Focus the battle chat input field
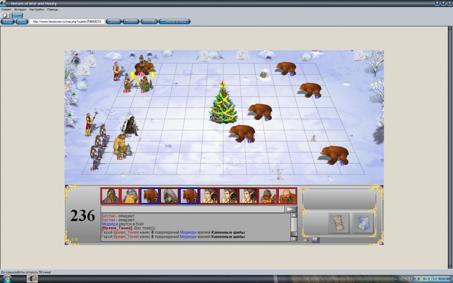Screen dimensions: 453x283 point(193,209)
